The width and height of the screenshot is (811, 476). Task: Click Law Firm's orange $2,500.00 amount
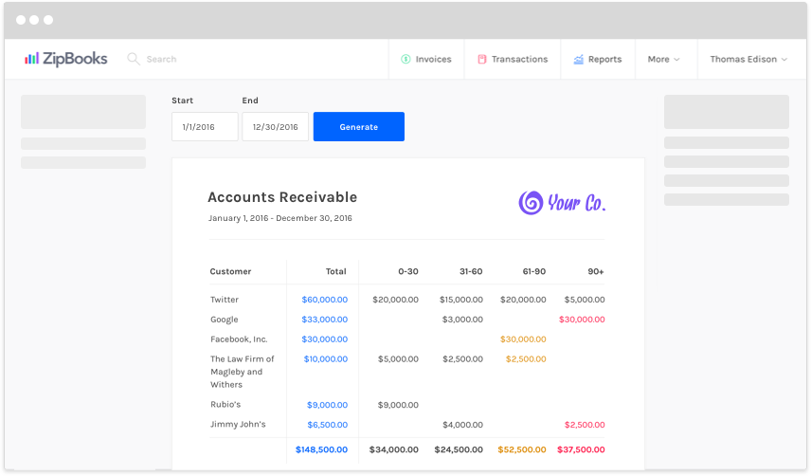[x=526, y=359]
